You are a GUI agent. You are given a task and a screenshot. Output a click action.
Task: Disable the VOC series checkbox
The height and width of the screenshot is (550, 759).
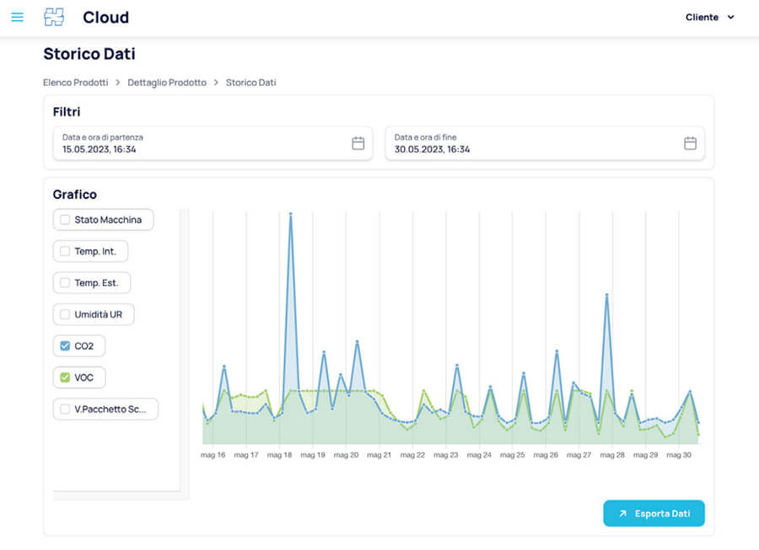point(65,377)
